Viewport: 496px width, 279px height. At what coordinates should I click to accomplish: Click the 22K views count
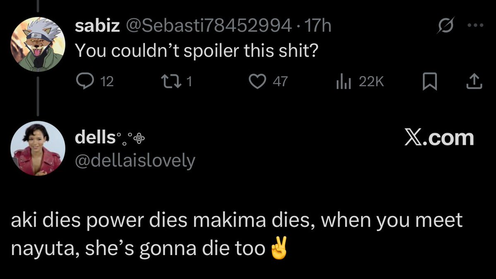[371, 82]
